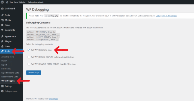Click the Tools wrench icon
The height and width of the screenshot is (101, 194).
point(2,51)
